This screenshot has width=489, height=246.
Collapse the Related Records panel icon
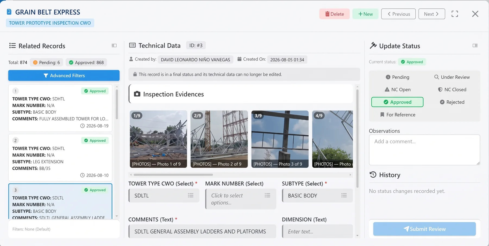coord(114,46)
